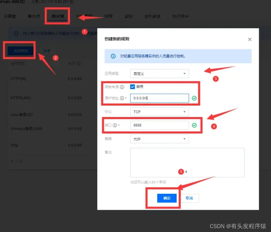Click the 取消 cancel button
The height and width of the screenshot is (232, 271).
point(189,198)
